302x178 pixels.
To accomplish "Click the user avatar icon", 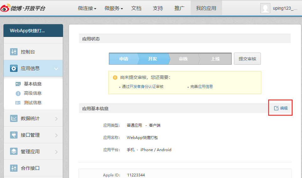I will point(265,8).
